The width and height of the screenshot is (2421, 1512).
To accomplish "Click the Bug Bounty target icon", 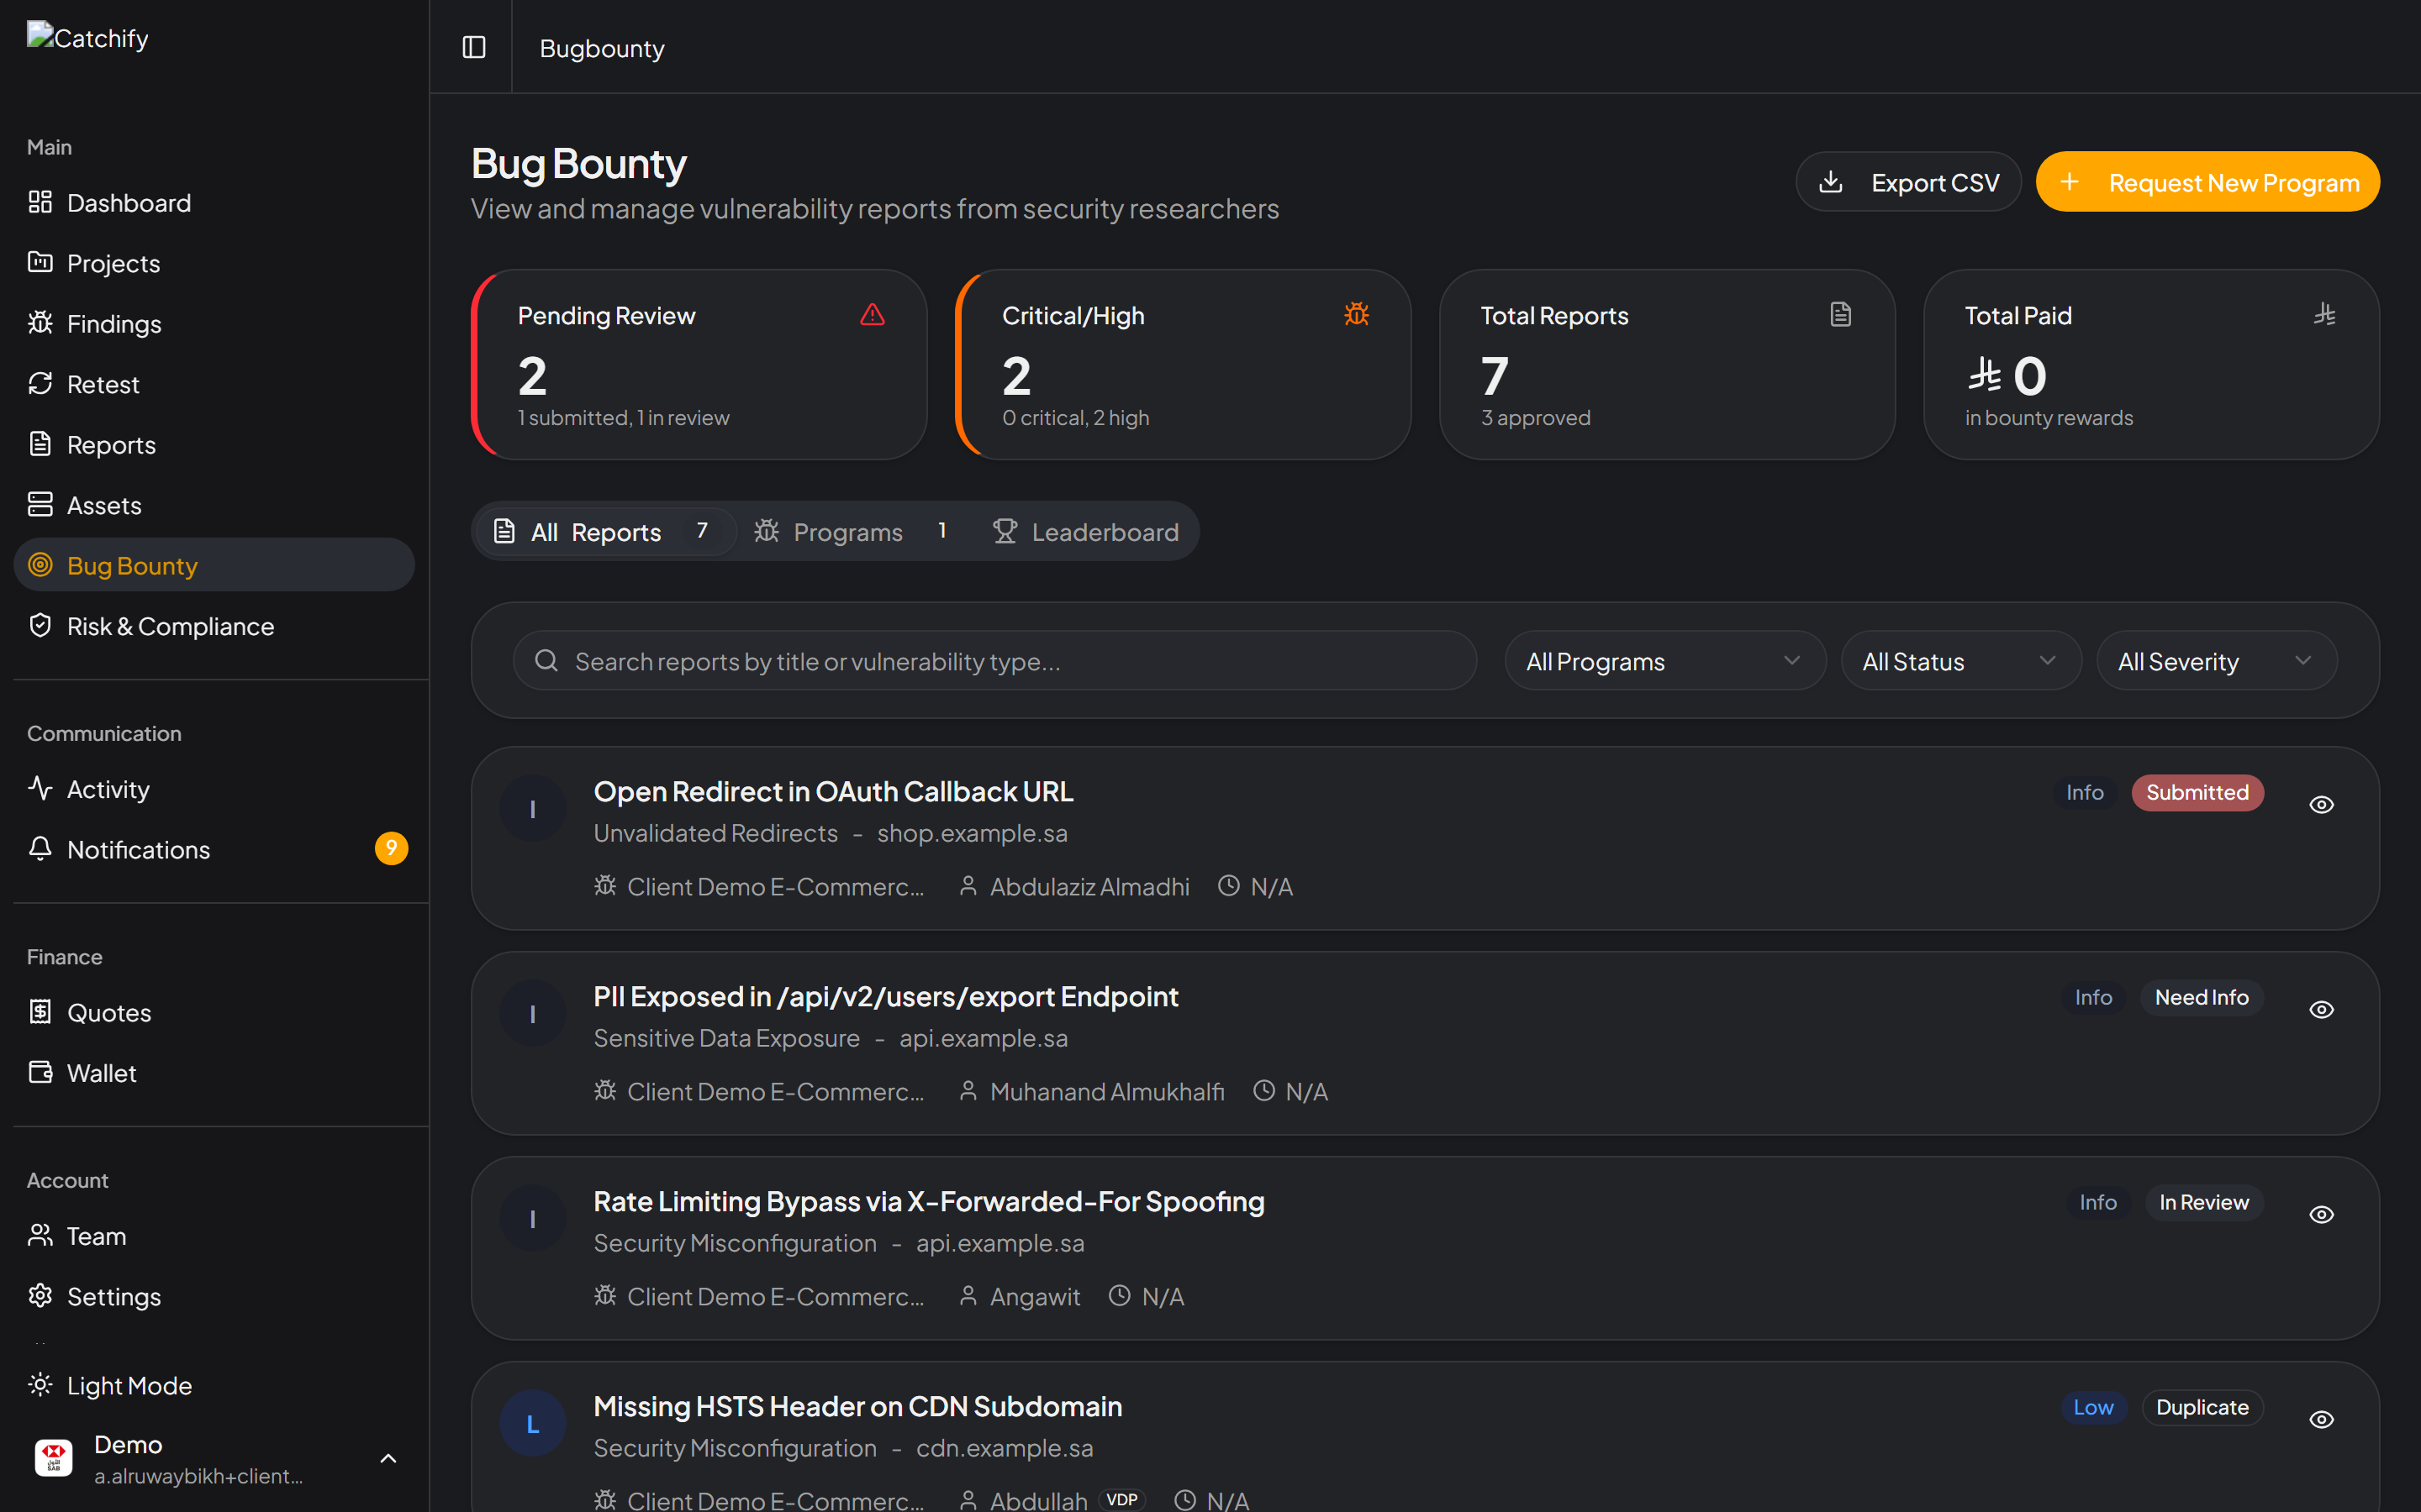I will 40,565.
